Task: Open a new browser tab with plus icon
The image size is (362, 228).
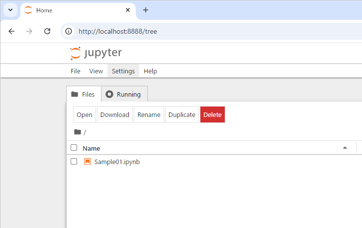Action: coord(146,10)
